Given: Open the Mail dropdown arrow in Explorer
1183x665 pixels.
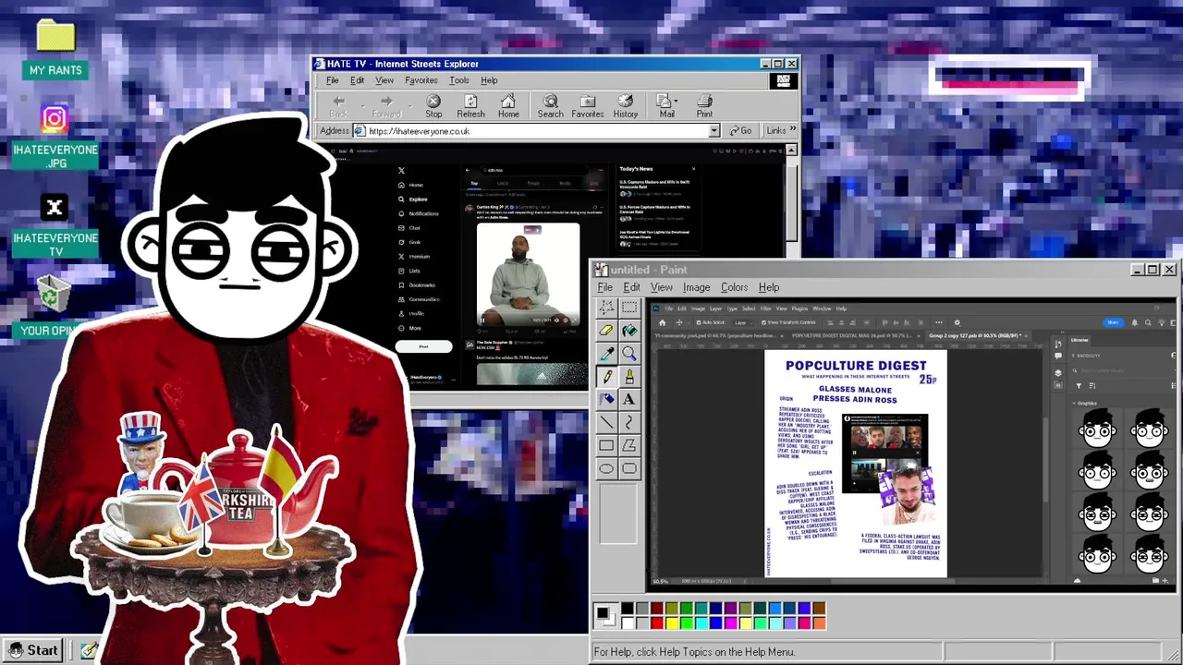Looking at the screenshot, I should [x=677, y=102].
